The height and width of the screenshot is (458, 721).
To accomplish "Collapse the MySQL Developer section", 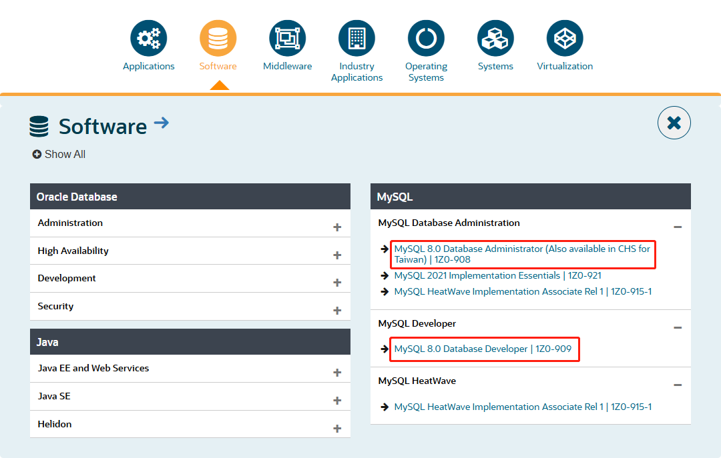I will tap(678, 327).
